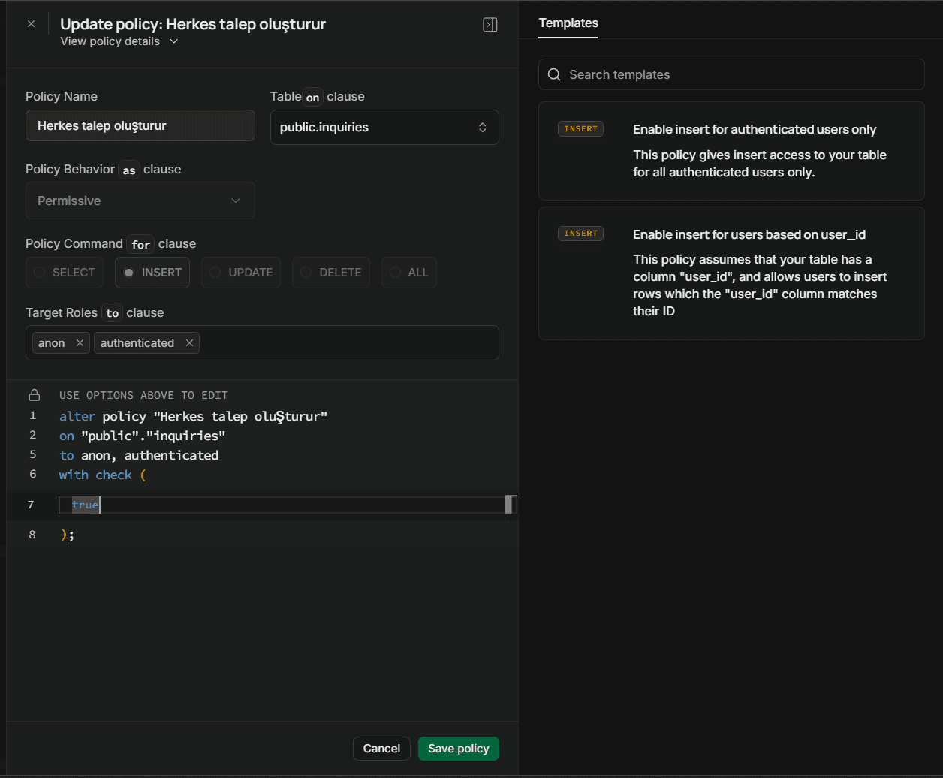Select the DELETE policy command
Viewport: 943px width, 778px height.
[331, 273]
